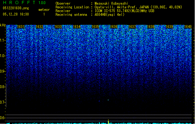195x124 pixels.
Task: Click the 0.6 kHz axis label
Action: click(x=2, y=118)
